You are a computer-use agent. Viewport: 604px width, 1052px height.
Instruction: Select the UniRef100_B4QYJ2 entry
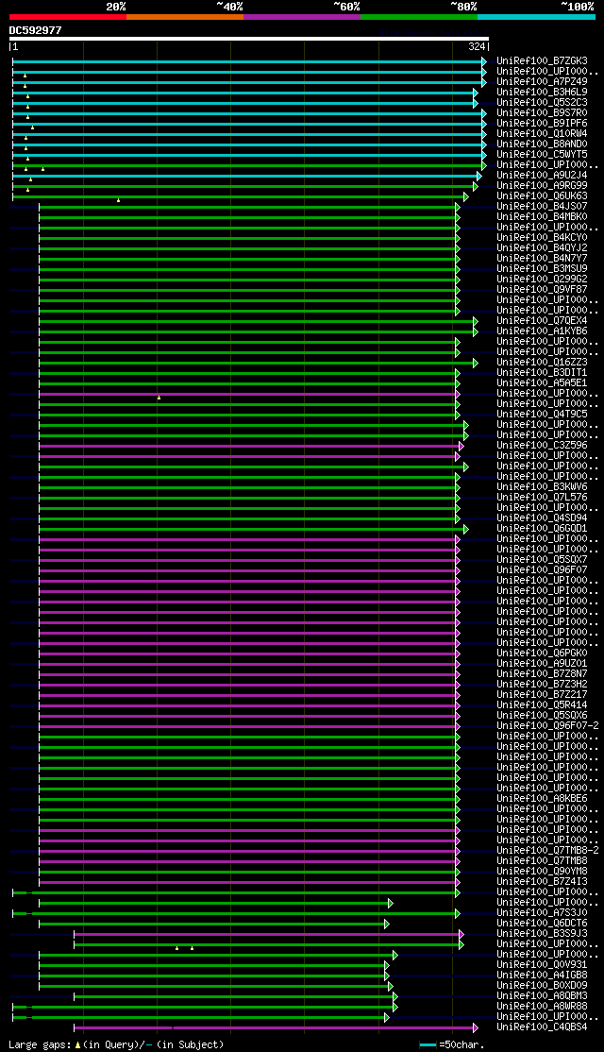pos(543,248)
